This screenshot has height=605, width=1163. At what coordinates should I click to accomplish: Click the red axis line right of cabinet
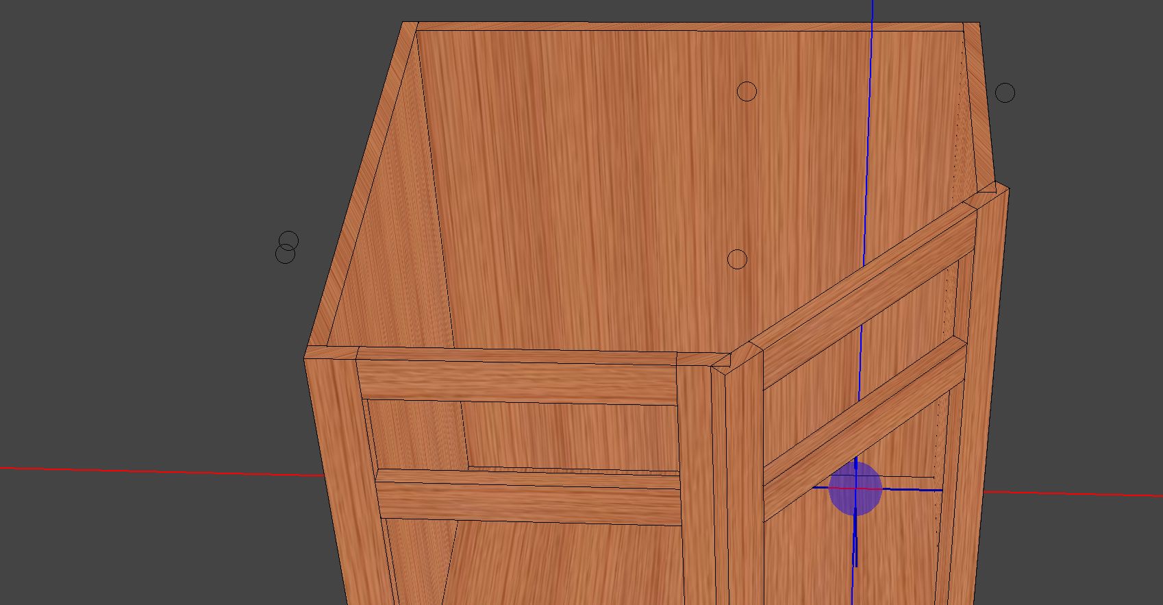pos(1082,493)
